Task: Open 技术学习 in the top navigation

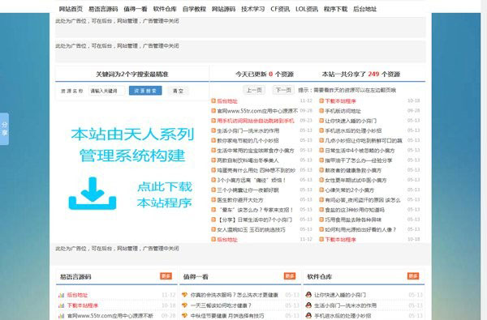Action: 252,9
